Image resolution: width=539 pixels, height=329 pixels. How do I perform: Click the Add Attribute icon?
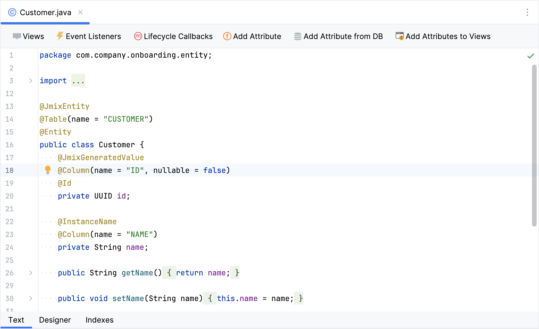pyautogui.click(x=227, y=36)
